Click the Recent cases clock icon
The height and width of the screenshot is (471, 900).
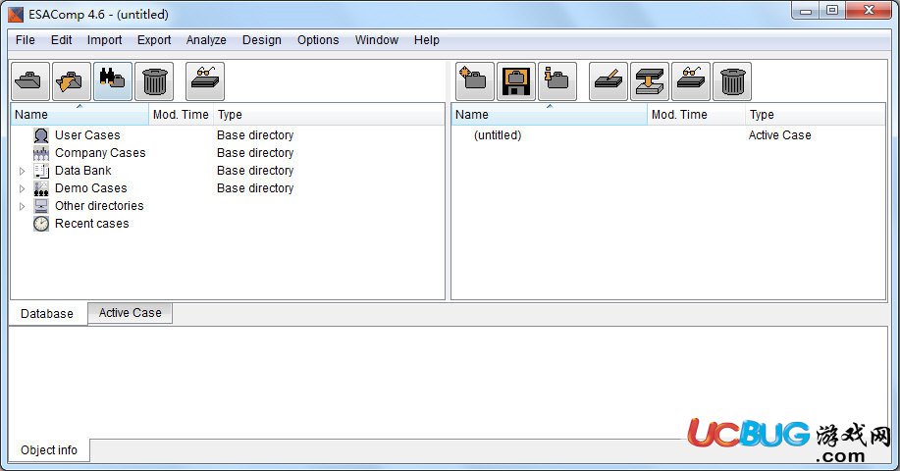point(41,224)
